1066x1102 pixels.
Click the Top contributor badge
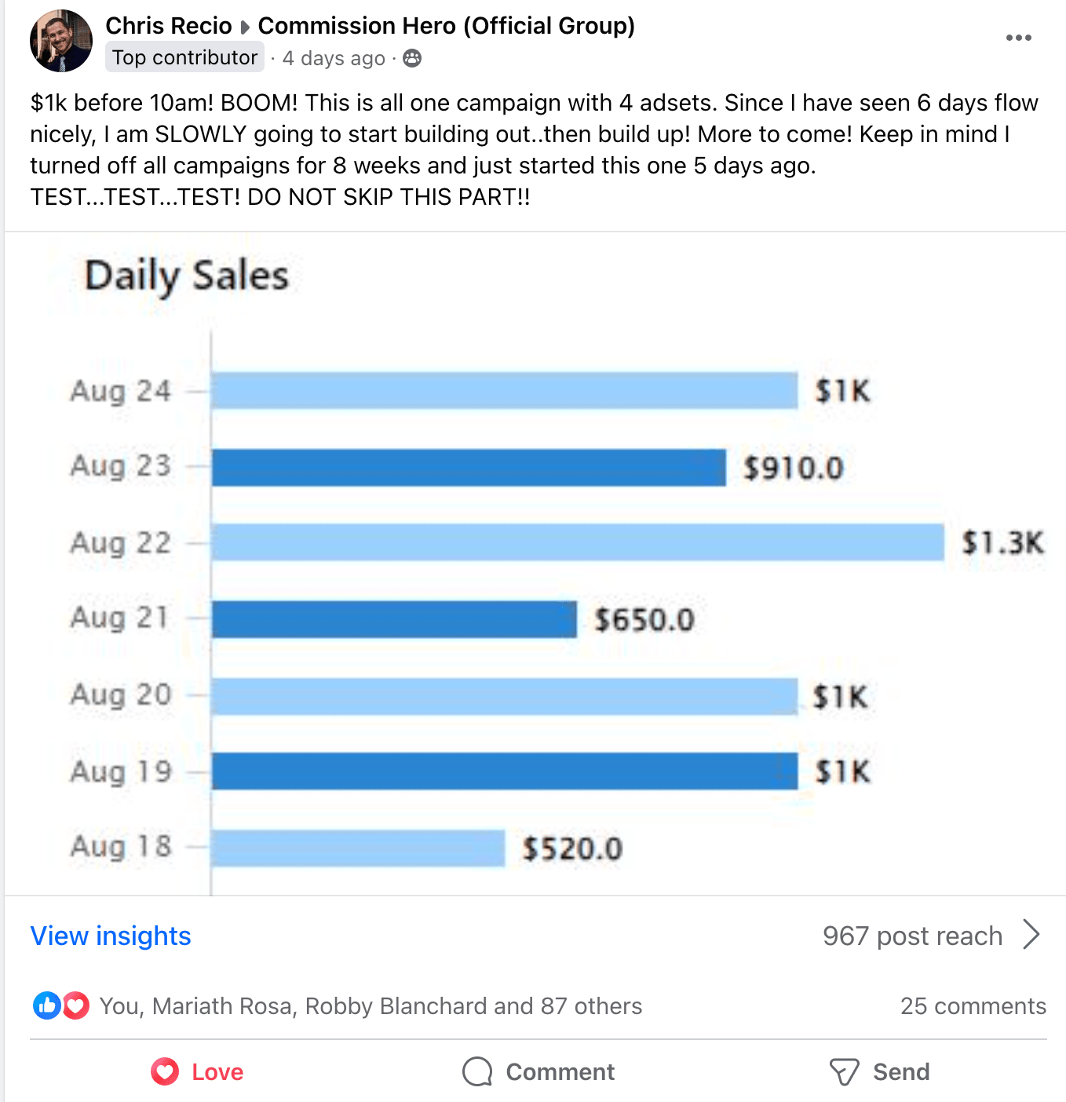pyautogui.click(x=184, y=57)
